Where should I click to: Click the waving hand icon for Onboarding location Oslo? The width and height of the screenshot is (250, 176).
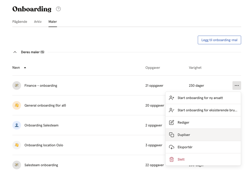click(x=17, y=145)
